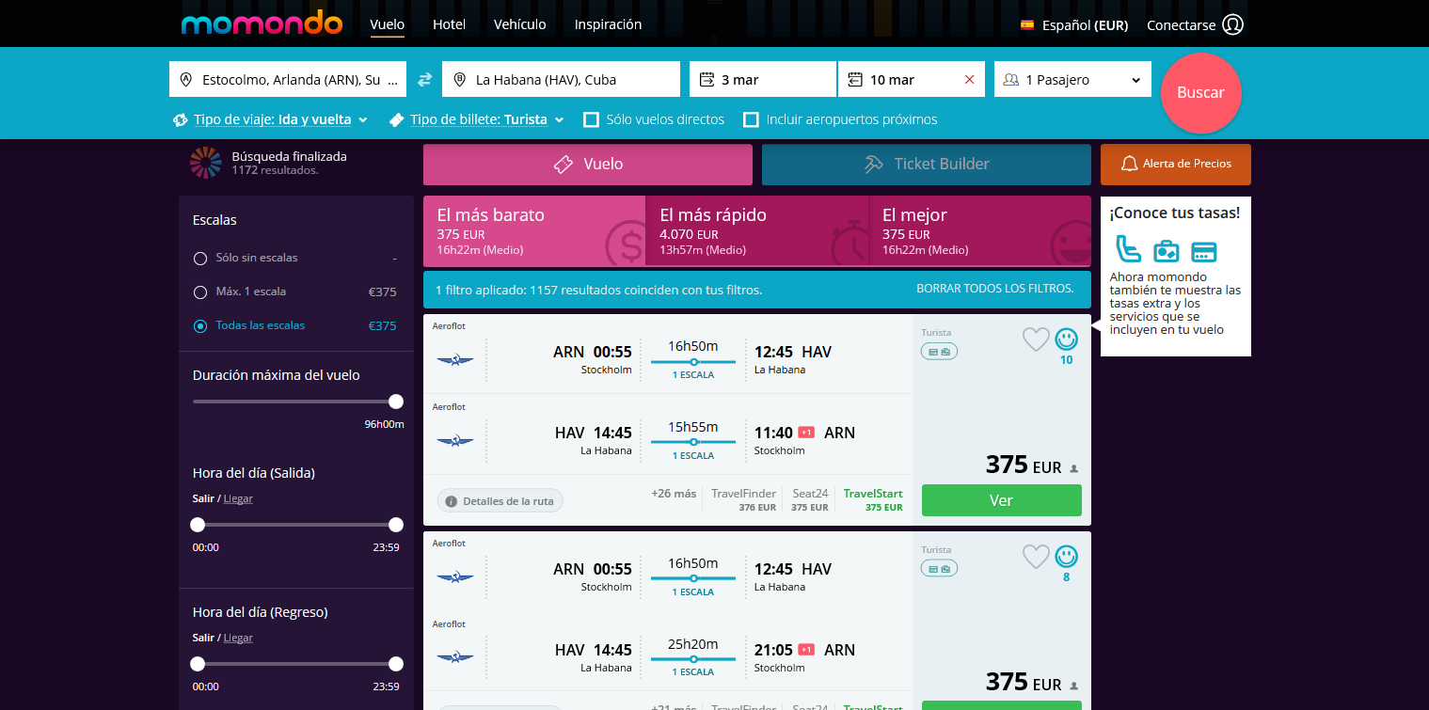Open the 1 Pasajero selector
Viewport: 1429px width, 710px height.
(1072, 79)
